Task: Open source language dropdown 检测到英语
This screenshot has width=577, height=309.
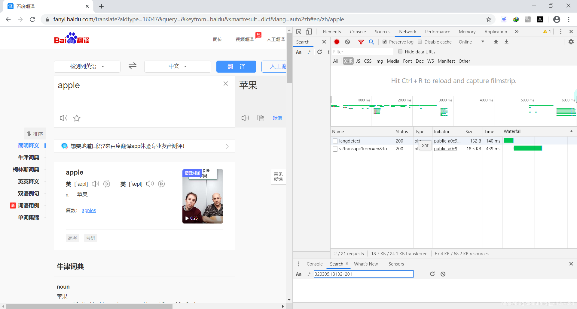Action: 87,66
